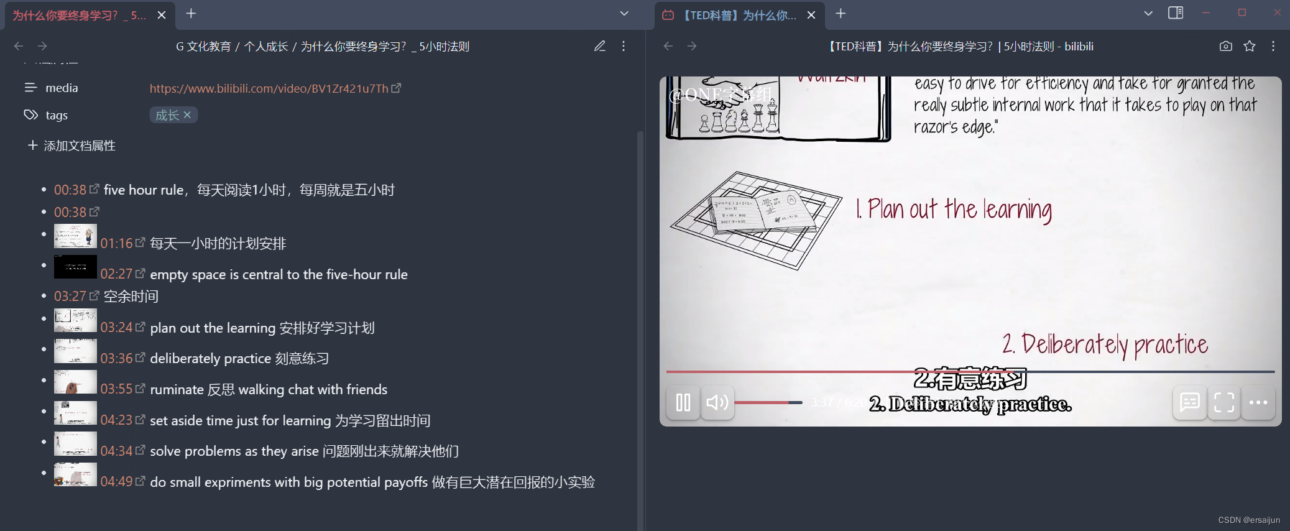
Task: Open the thumbnail beside 01:16
Action: 75,236
